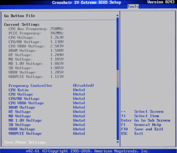Click the Current Settings heading
Image resolution: width=177 pixels, height=153 pixels.
click(x=22, y=24)
